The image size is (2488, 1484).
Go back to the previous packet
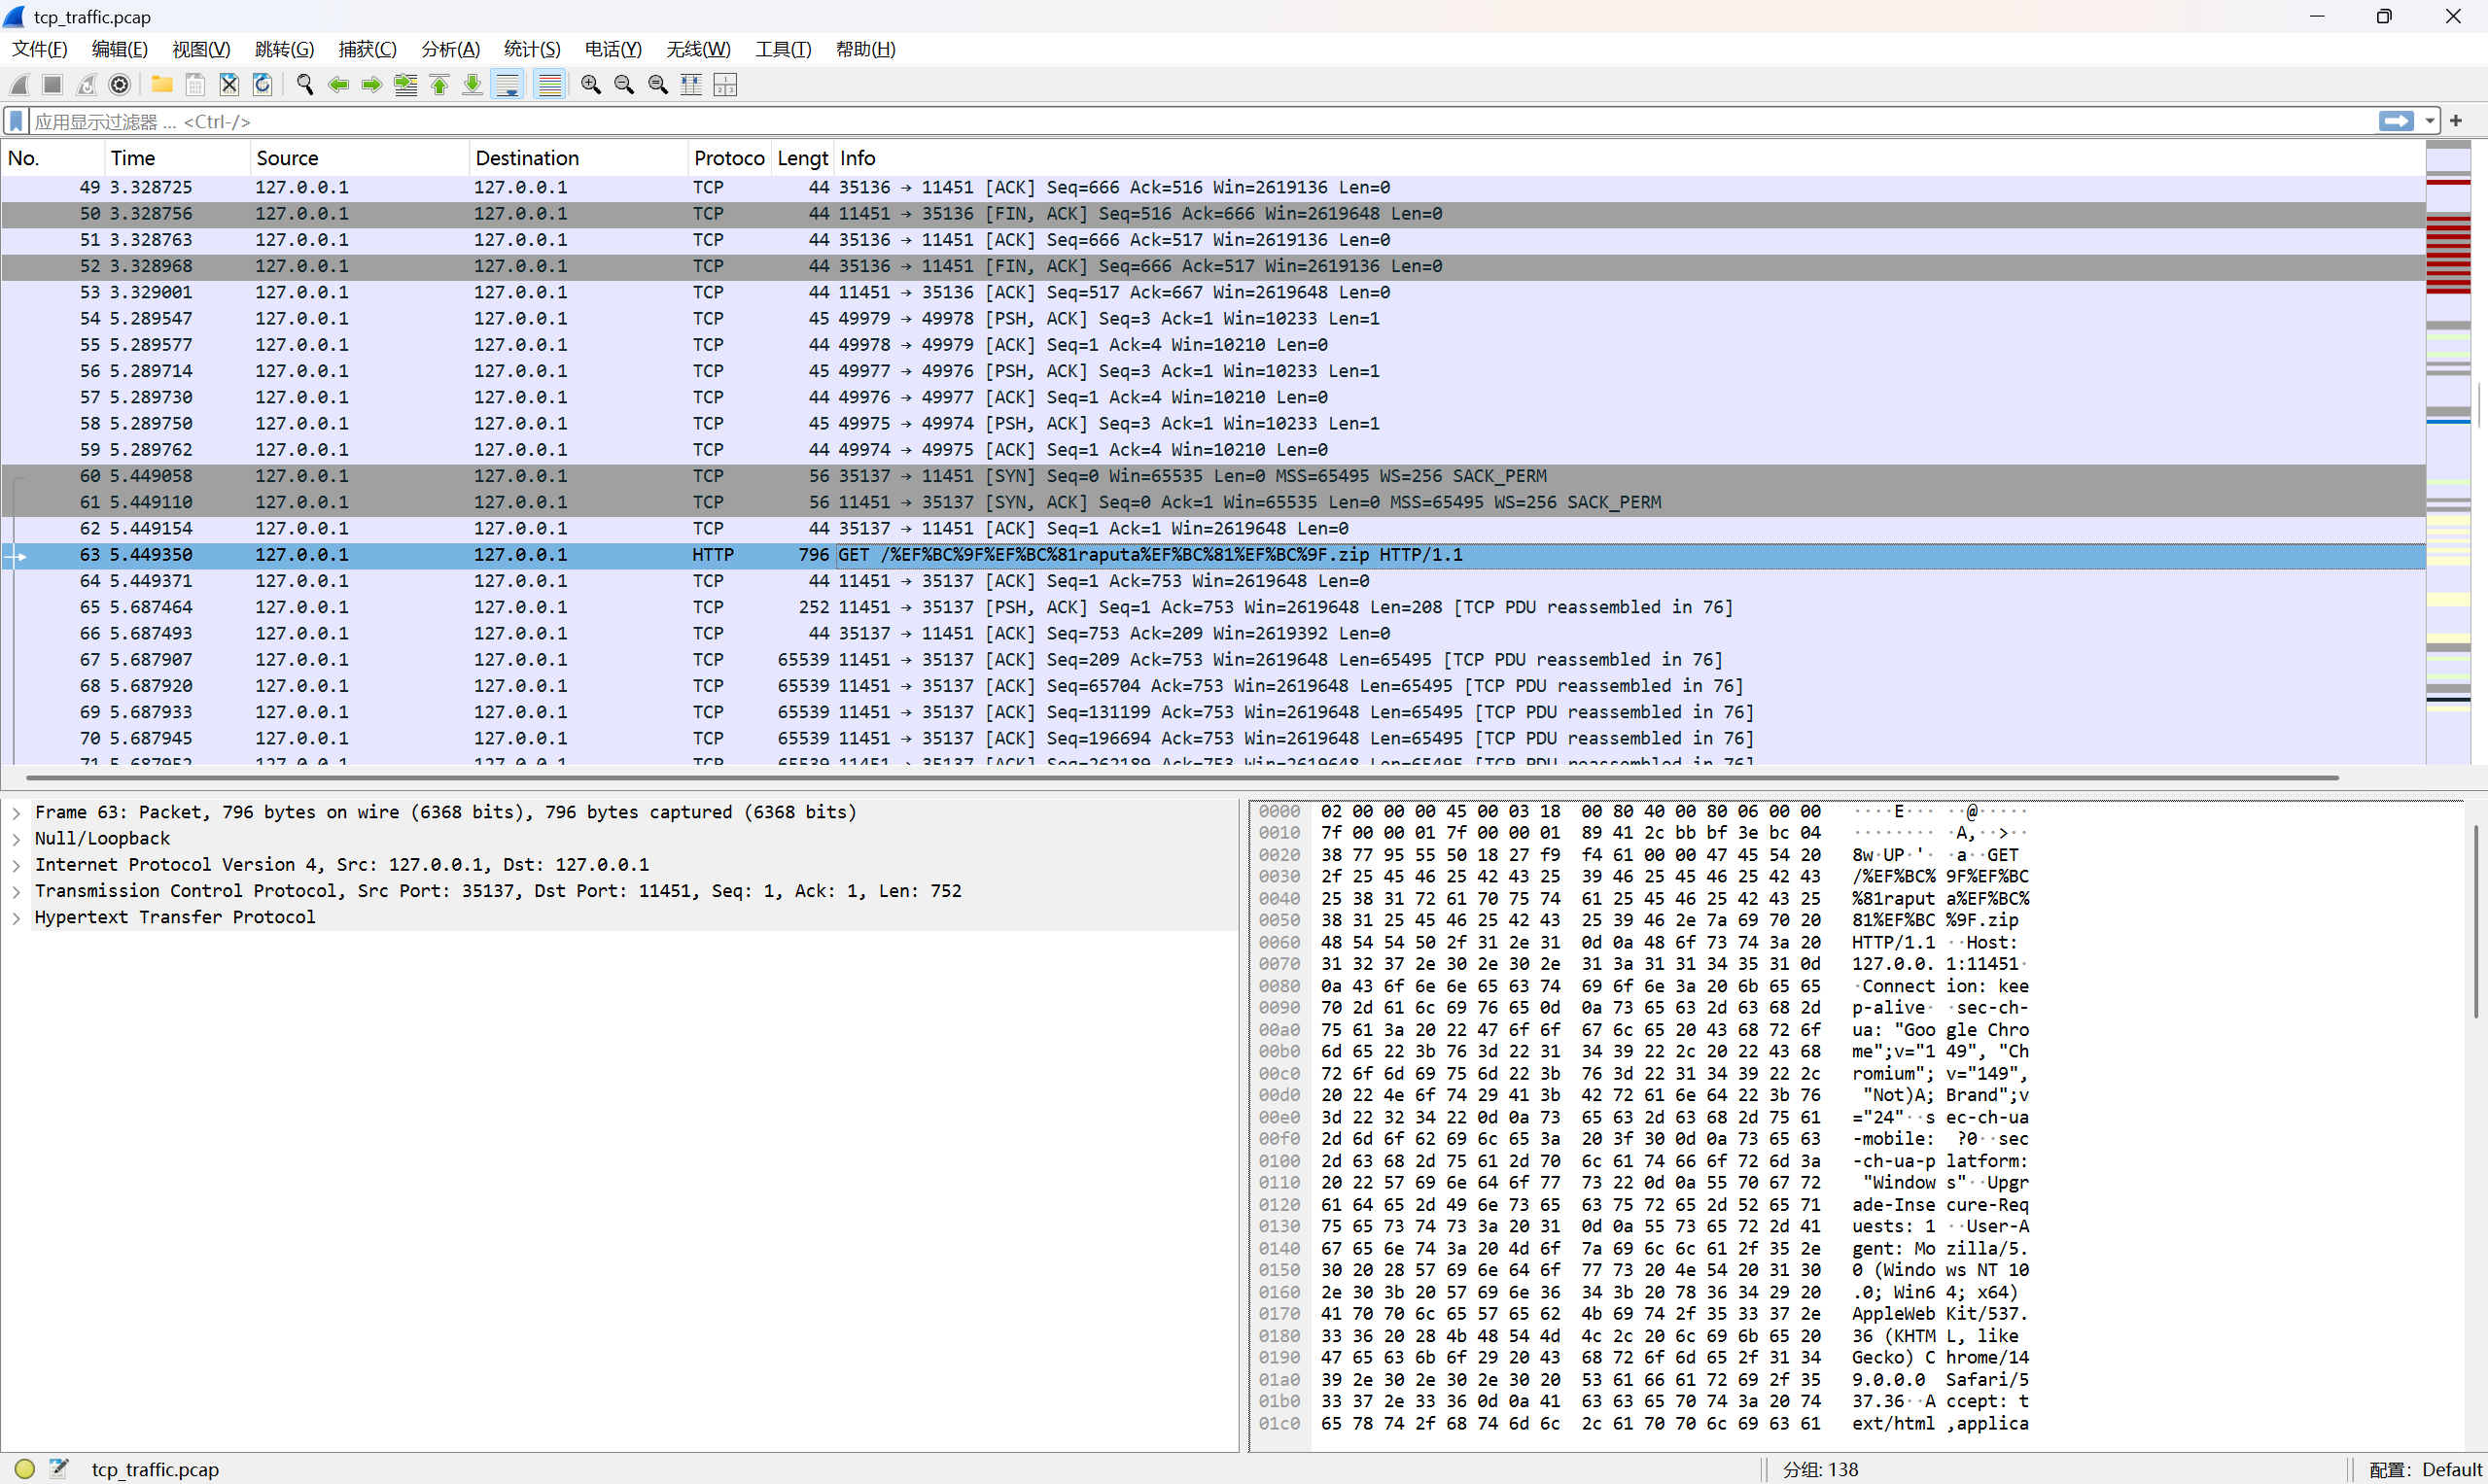click(x=339, y=85)
